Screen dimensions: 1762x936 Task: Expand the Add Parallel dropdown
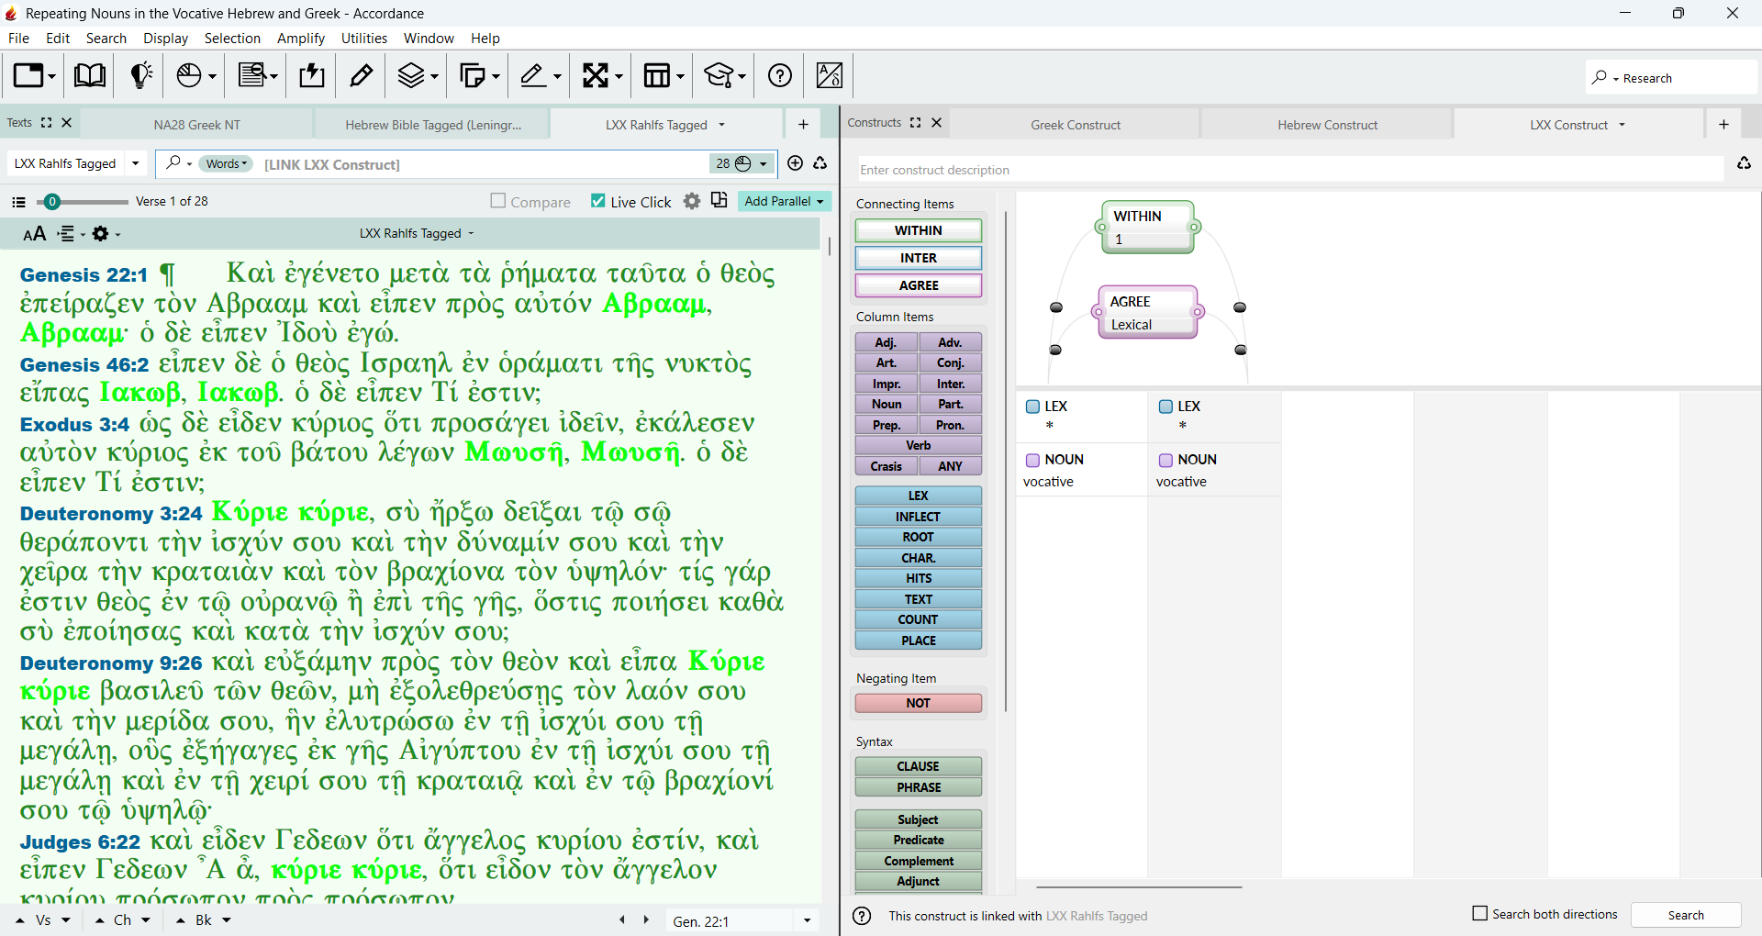pyautogui.click(x=785, y=201)
